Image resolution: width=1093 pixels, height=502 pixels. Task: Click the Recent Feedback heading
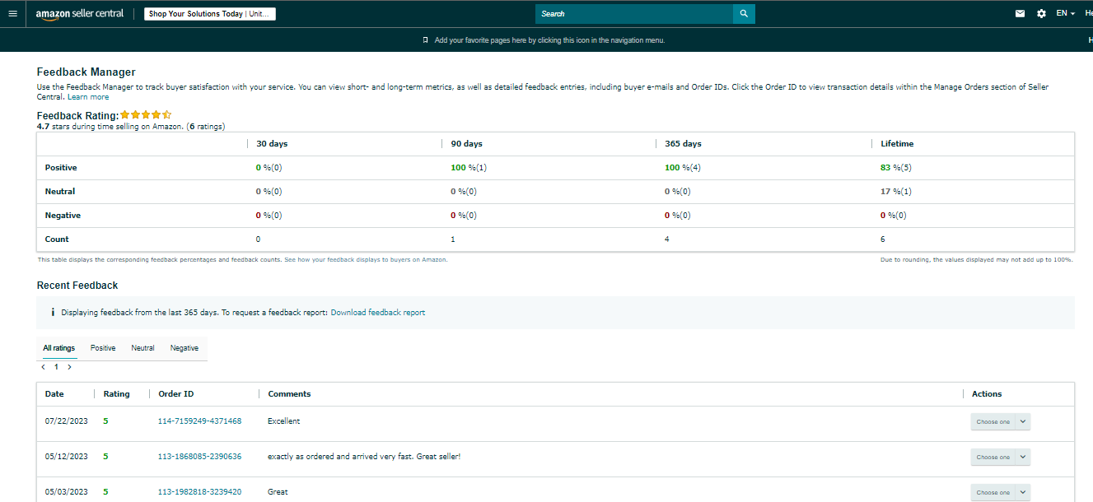(x=77, y=286)
